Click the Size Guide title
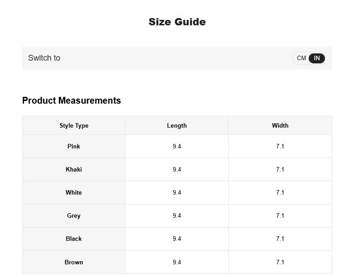 point(177,22)
